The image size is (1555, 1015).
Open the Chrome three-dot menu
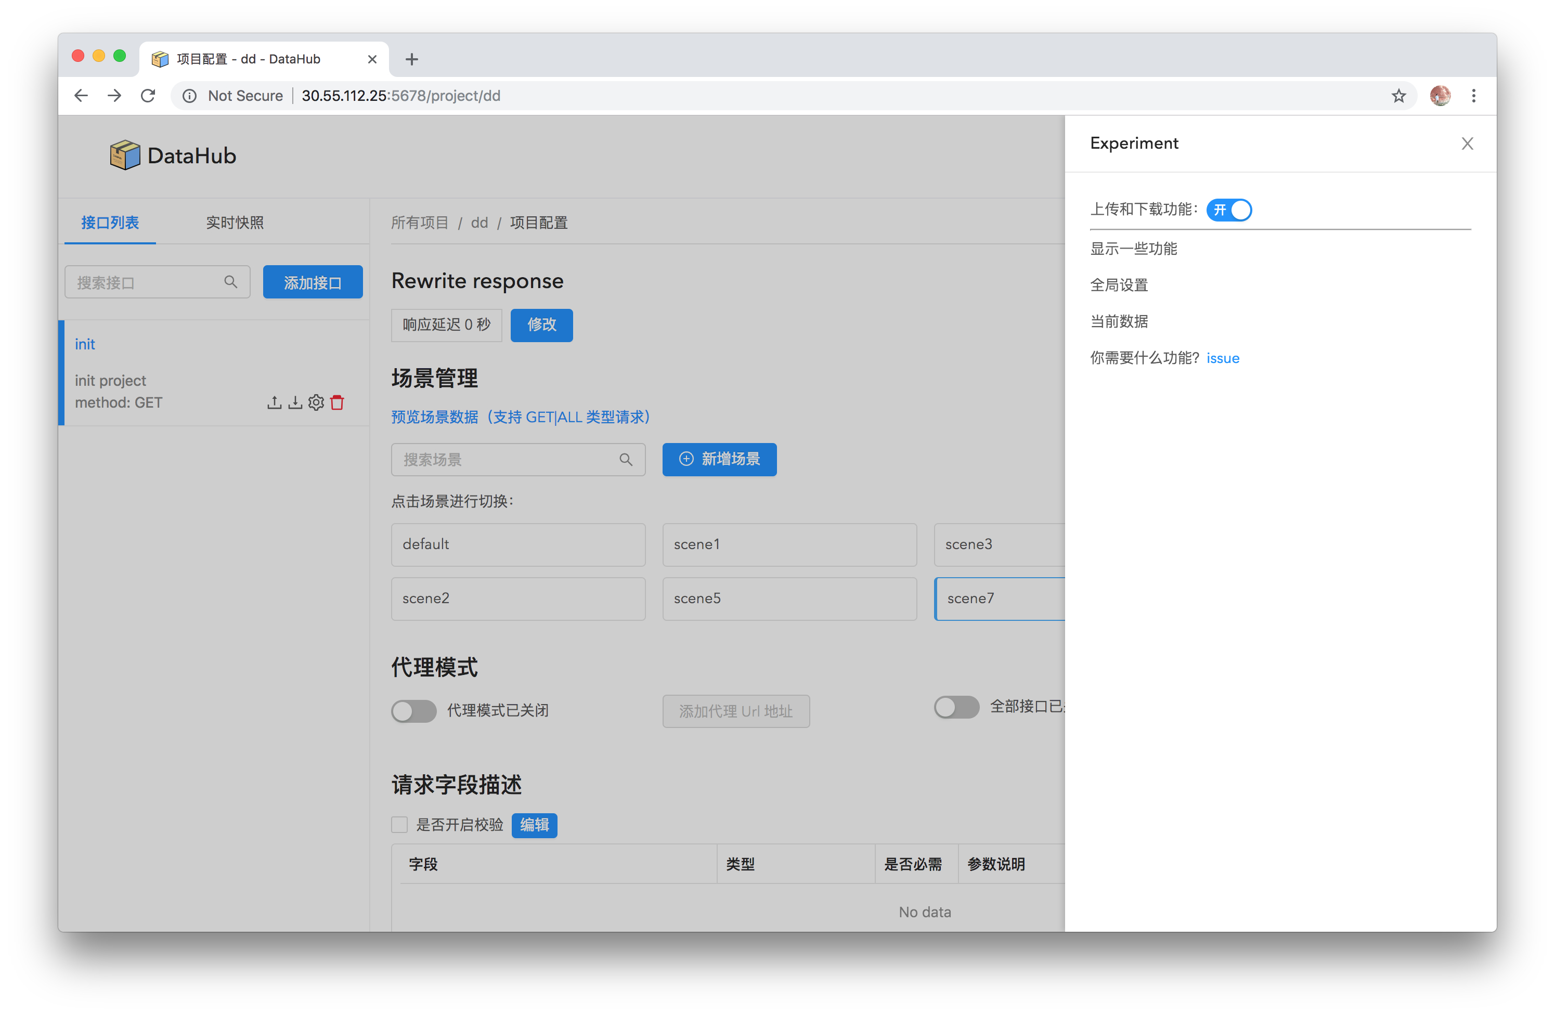point(1473,96)
